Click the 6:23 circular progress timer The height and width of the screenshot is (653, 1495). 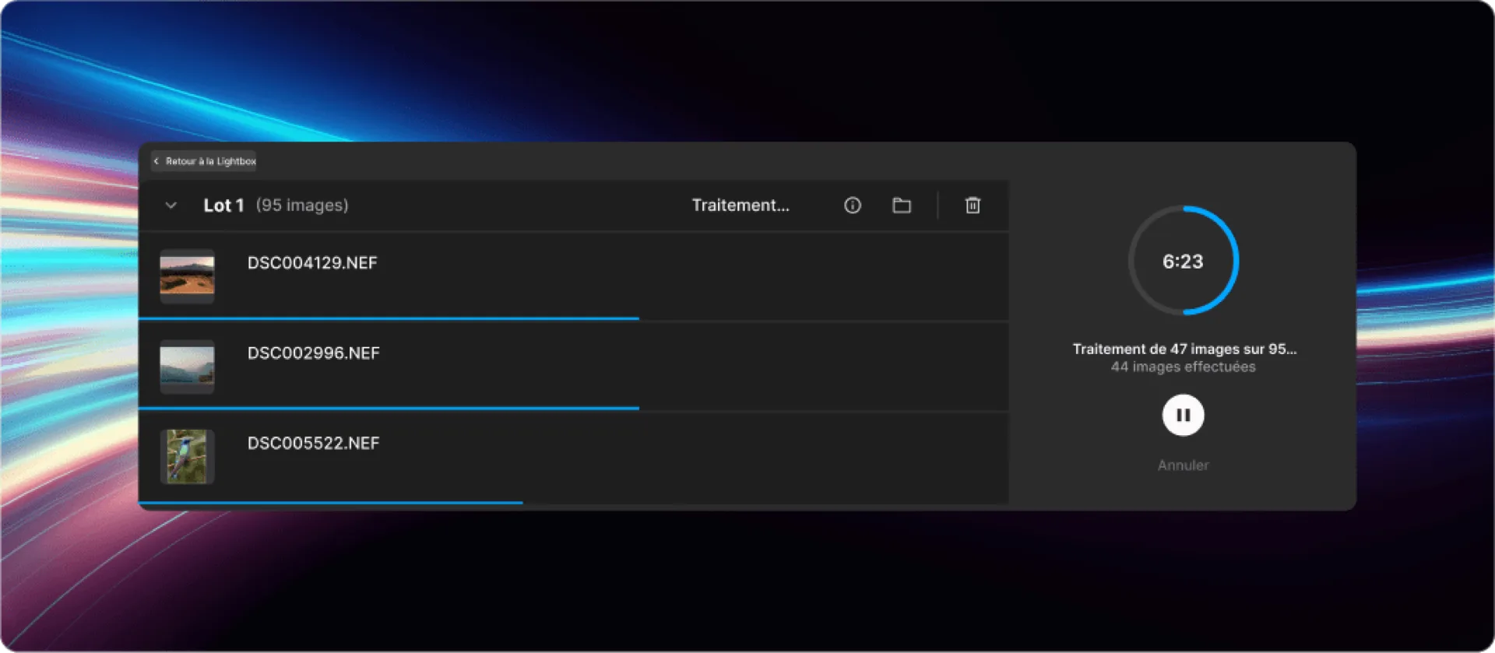click(x=1183, y=261)
